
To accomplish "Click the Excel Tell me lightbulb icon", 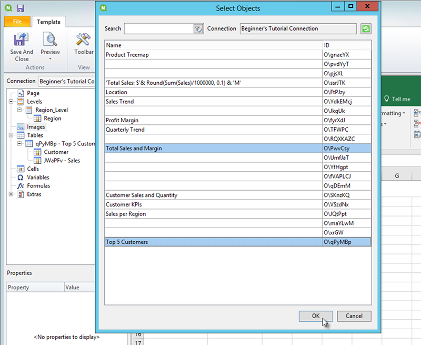I will [x=386, y=99].
